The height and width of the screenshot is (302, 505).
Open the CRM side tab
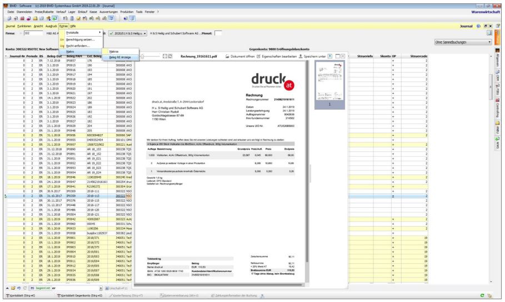[x=498, y=76]
